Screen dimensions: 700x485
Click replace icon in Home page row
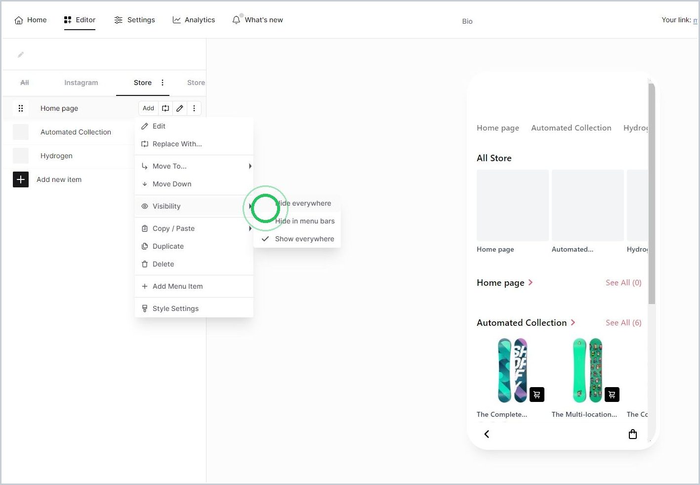(x=165, y=108)
